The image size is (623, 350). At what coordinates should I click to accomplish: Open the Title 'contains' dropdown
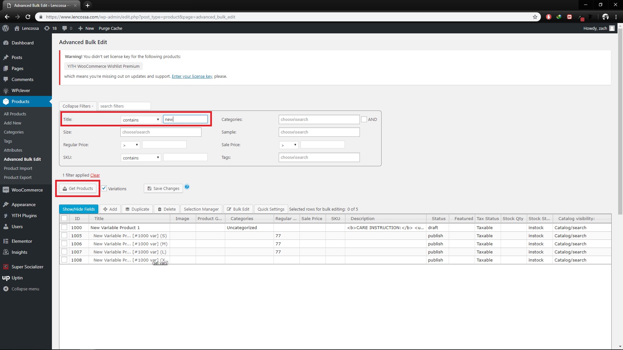pos(141,120)
